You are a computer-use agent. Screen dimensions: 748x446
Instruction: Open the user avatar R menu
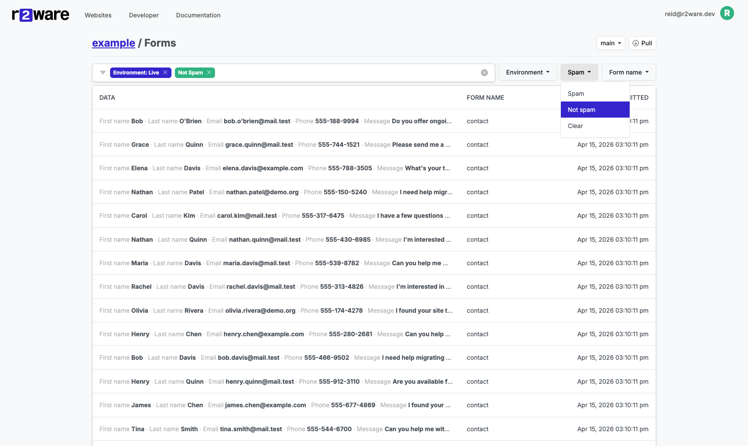click(727, 14)
